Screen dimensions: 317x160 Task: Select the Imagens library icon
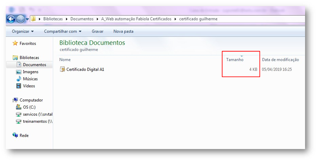(x=18, y=72)
